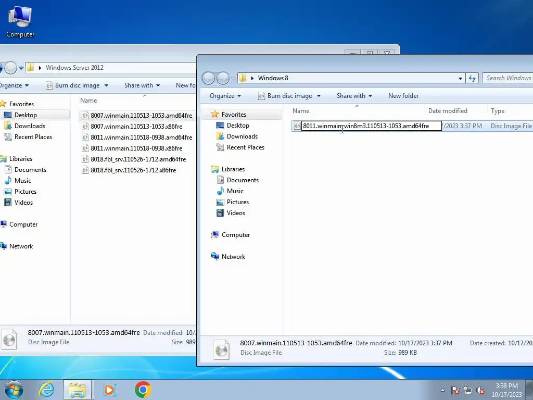Select Documents in Windows 8 window sidebar
The image size is (533, 400).
click(243, 180)
